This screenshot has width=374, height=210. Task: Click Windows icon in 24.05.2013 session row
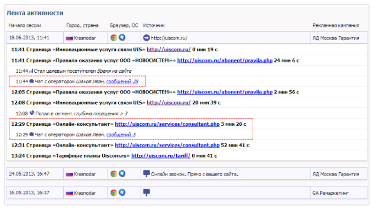[122, 174]
